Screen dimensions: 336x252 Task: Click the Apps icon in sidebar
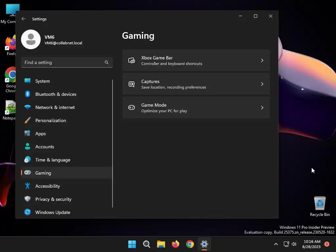point(28,133)
